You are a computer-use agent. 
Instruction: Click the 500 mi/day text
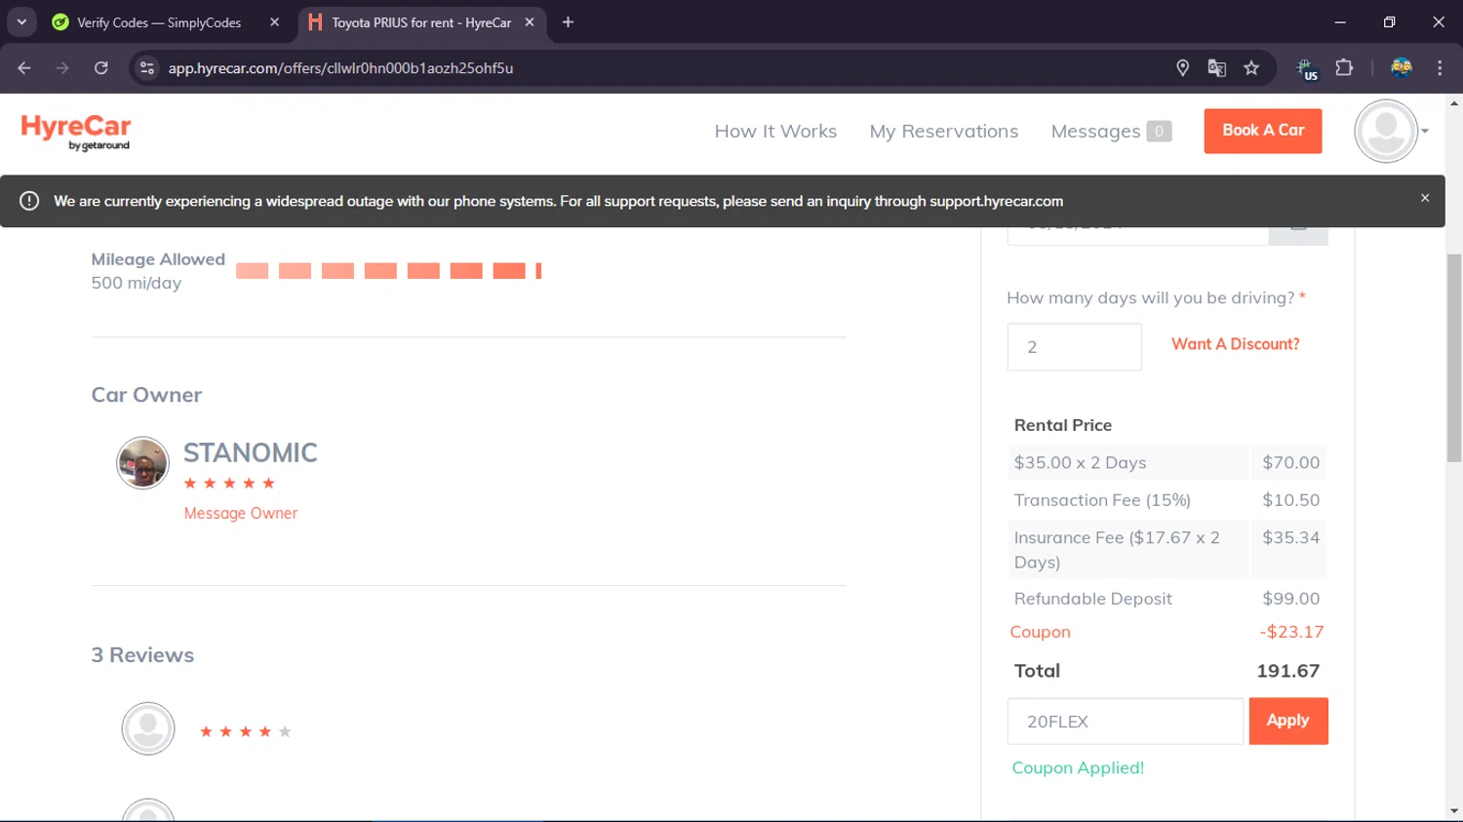point(137,283)
